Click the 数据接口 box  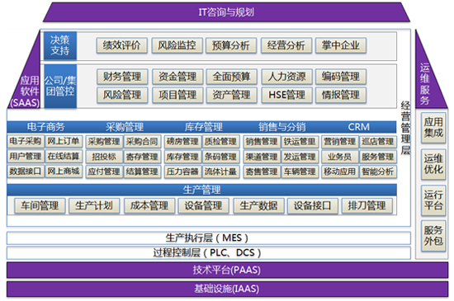pyautogui.click(x=26, y=172)
